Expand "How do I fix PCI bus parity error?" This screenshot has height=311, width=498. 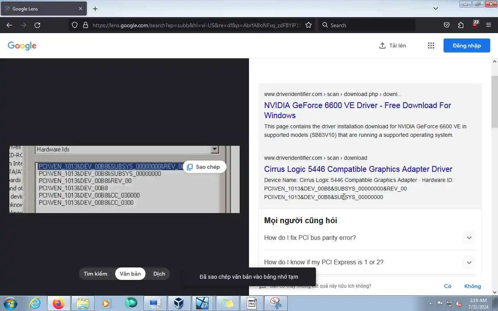coord(370,238)
